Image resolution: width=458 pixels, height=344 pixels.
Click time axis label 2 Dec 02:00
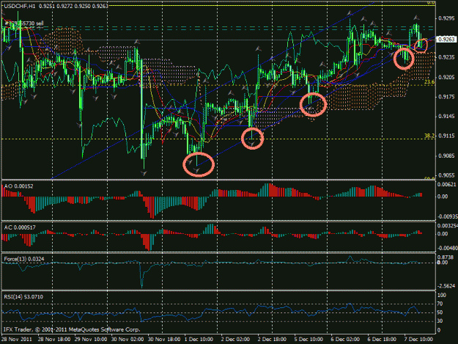[x=235, y=340]
